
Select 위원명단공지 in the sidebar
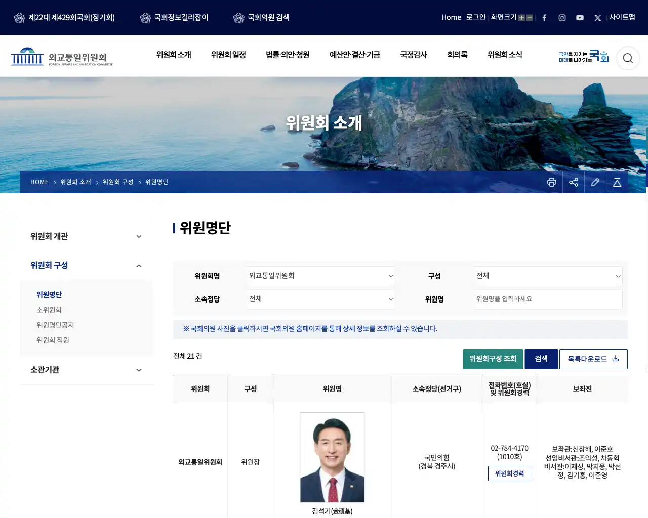[55, 325]
